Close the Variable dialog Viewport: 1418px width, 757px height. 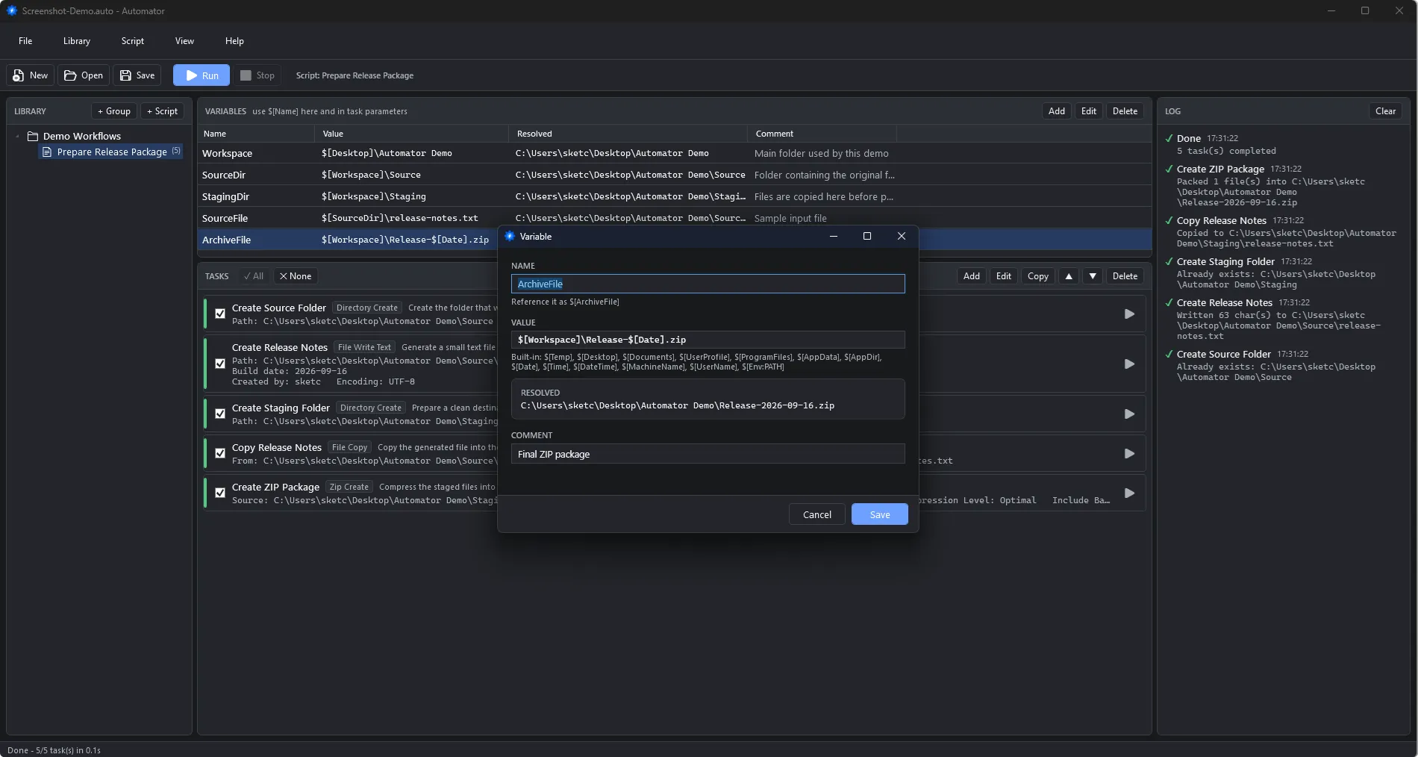tap(902, 236)
